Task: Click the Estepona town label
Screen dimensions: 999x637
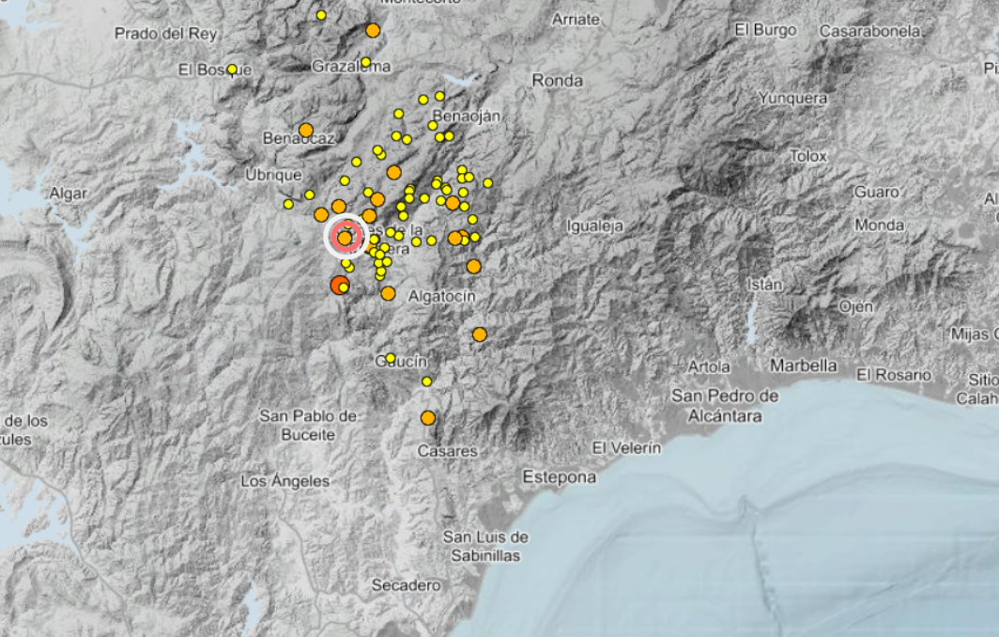Action: point(560,477)
